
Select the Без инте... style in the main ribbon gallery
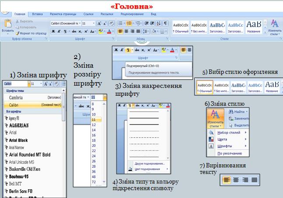199,27
